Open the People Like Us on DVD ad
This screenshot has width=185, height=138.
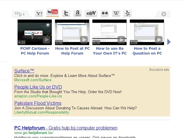[x=38, y=87]
